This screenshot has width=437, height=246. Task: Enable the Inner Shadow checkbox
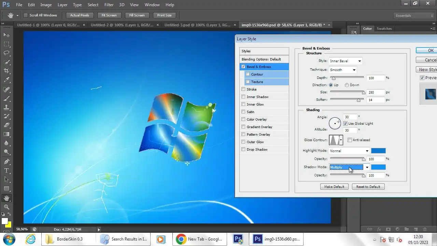pos(243,97)
